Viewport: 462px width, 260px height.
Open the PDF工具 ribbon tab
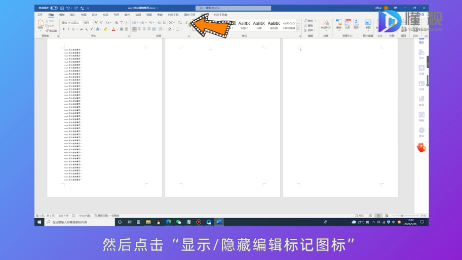(173, 15)
